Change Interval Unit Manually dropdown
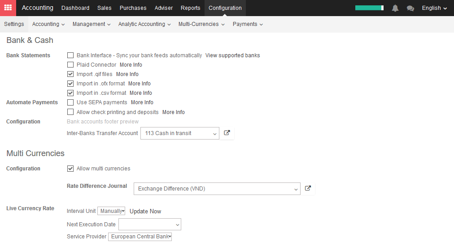Image resolution: width=454 pixels, height=250 pixels. (x=111, y=211)
